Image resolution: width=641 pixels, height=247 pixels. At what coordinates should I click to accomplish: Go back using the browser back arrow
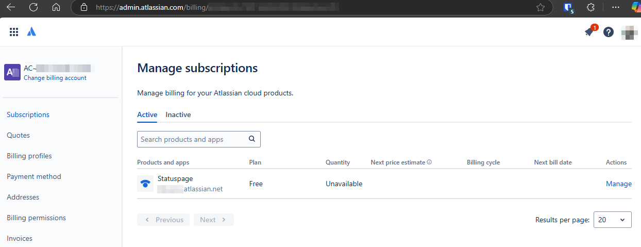[10, 7]
